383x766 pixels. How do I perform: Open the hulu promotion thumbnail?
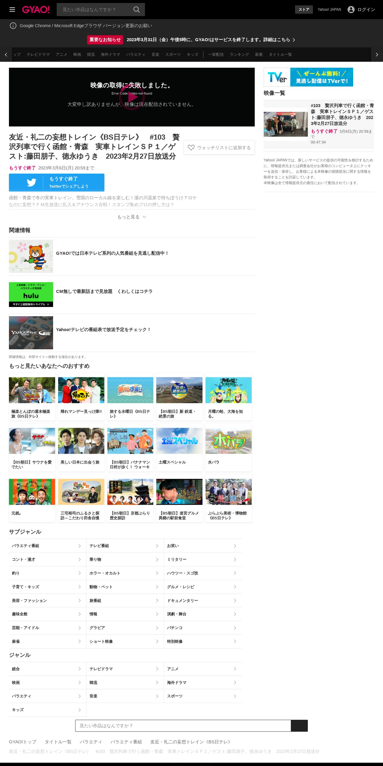[31, 294]
